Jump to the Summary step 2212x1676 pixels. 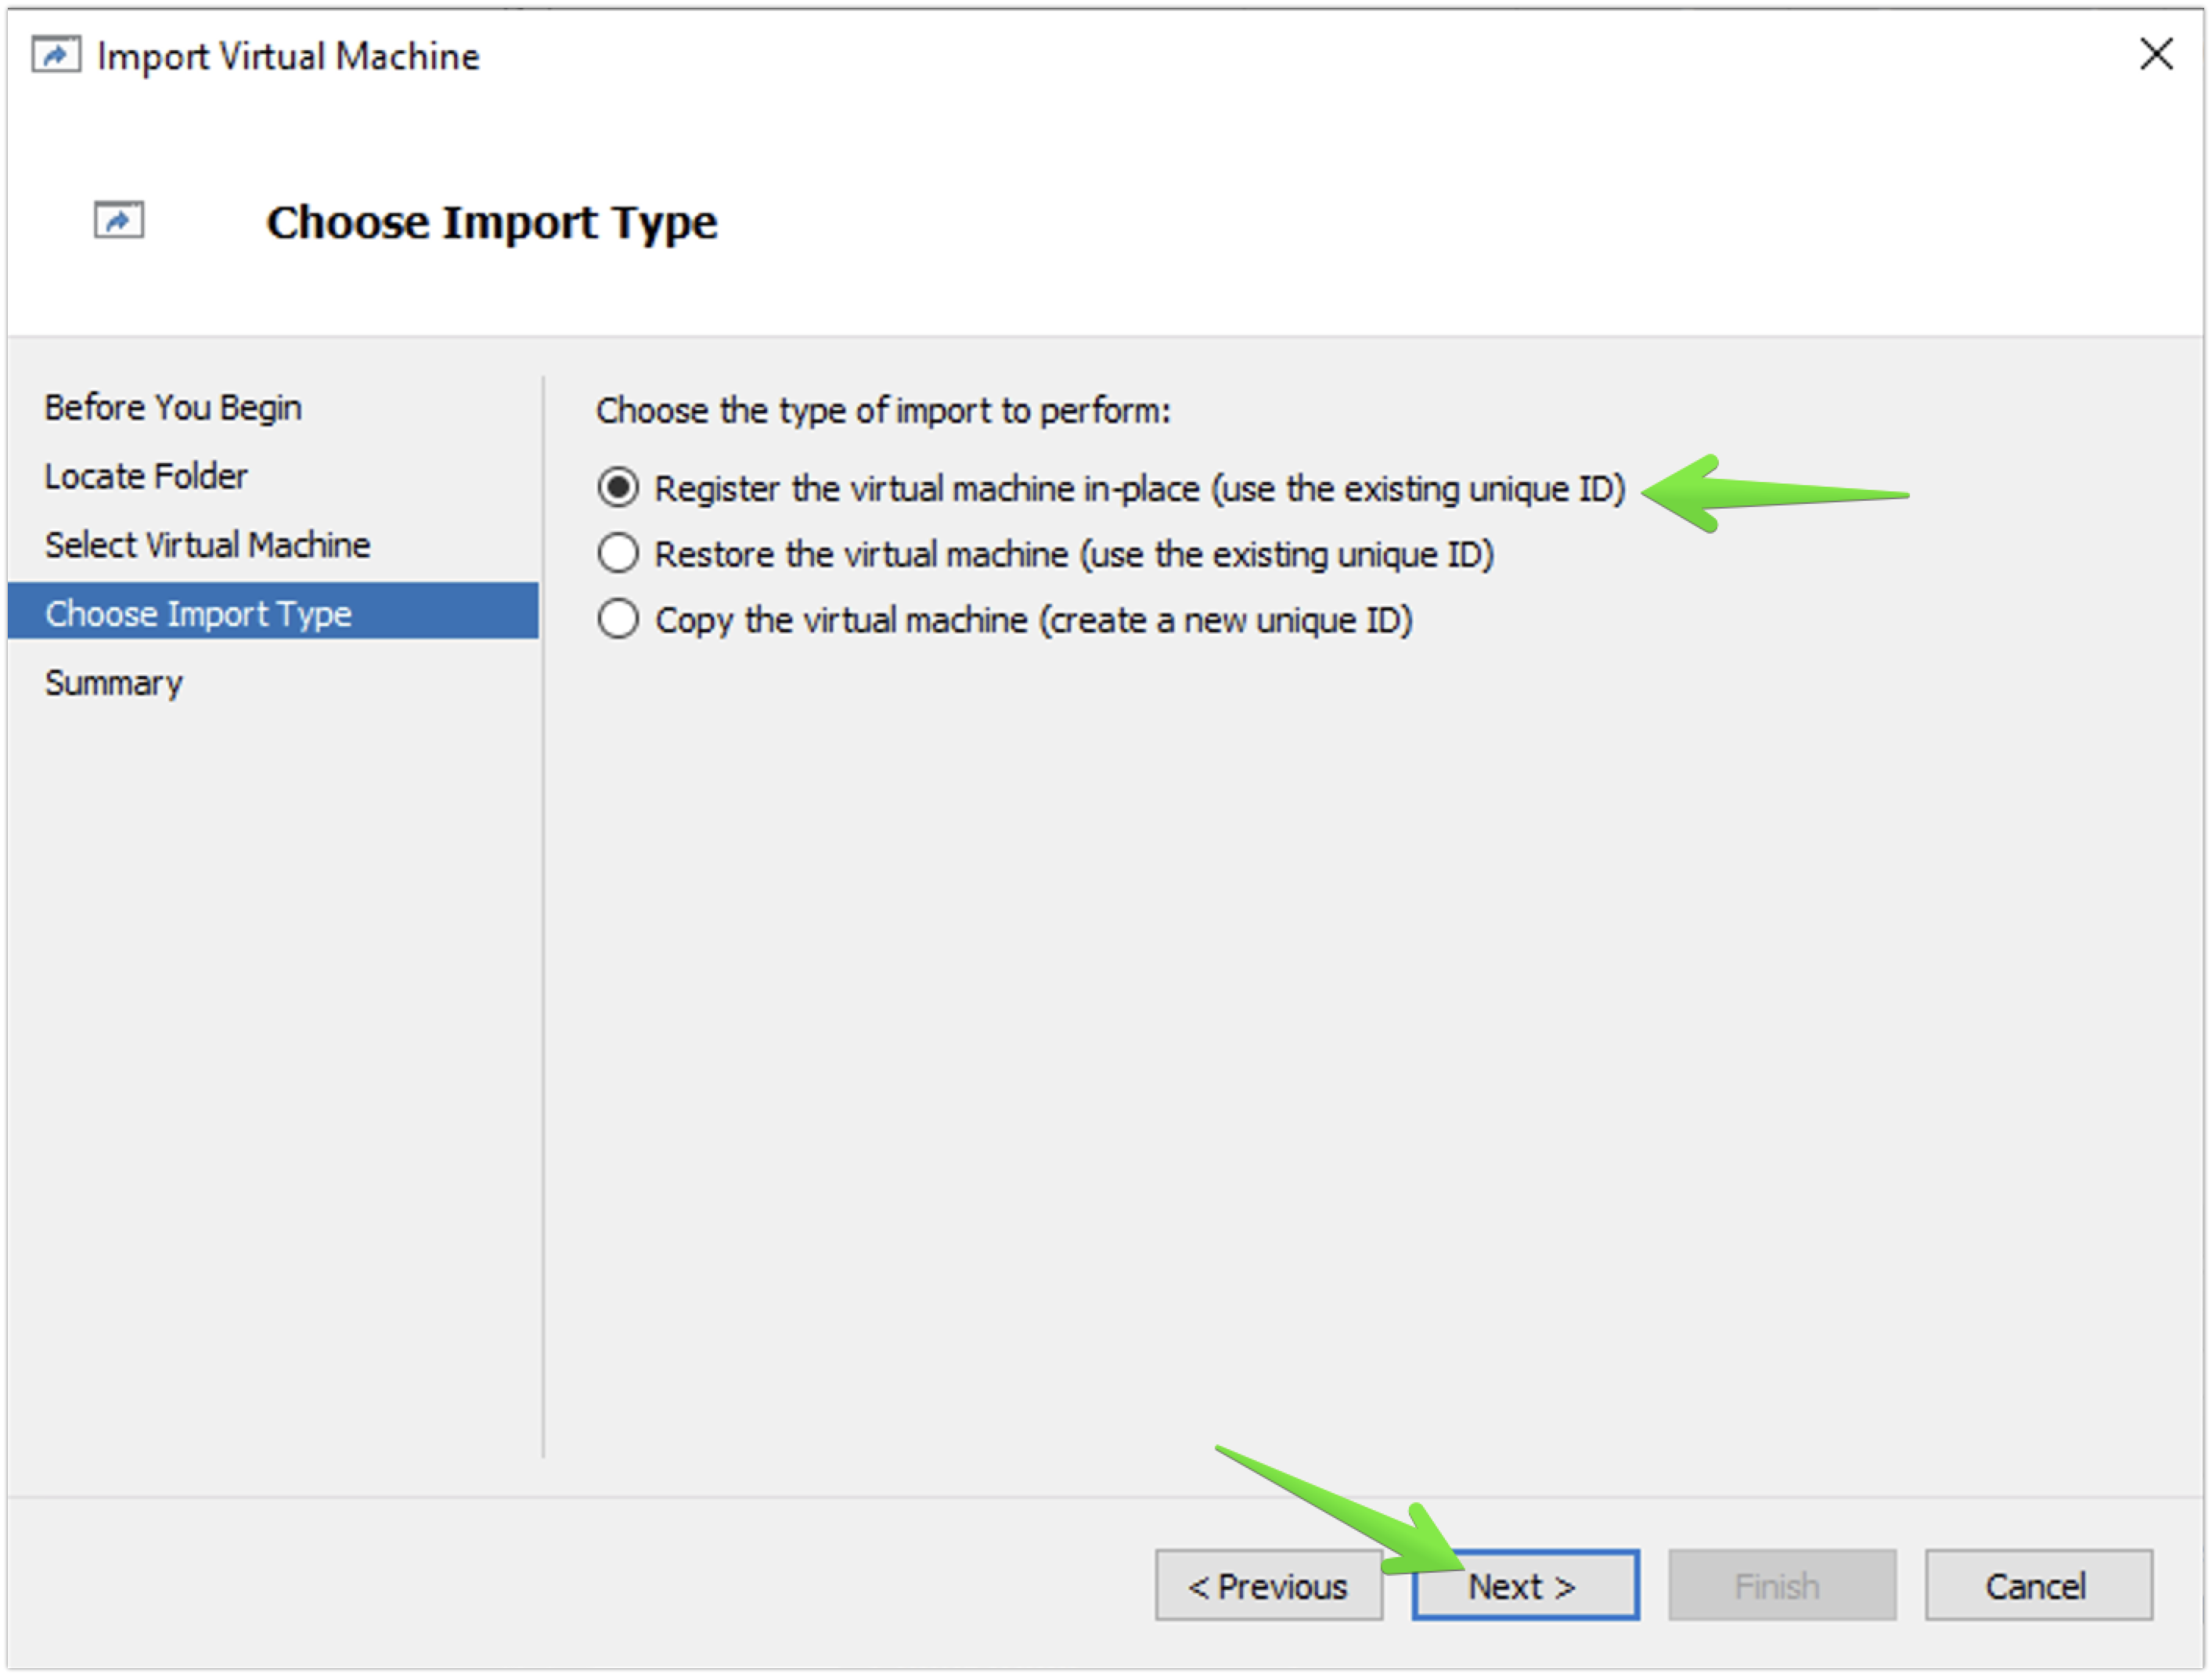click(114, 684)
